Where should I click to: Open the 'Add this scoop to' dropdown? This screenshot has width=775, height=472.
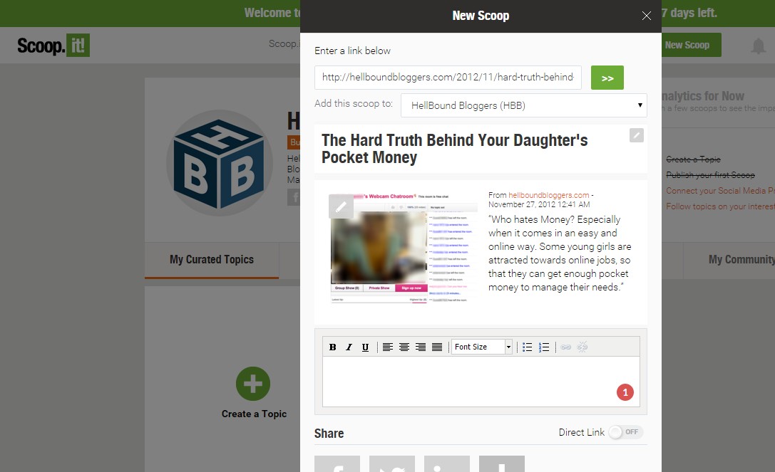click(x=523, y=105)
